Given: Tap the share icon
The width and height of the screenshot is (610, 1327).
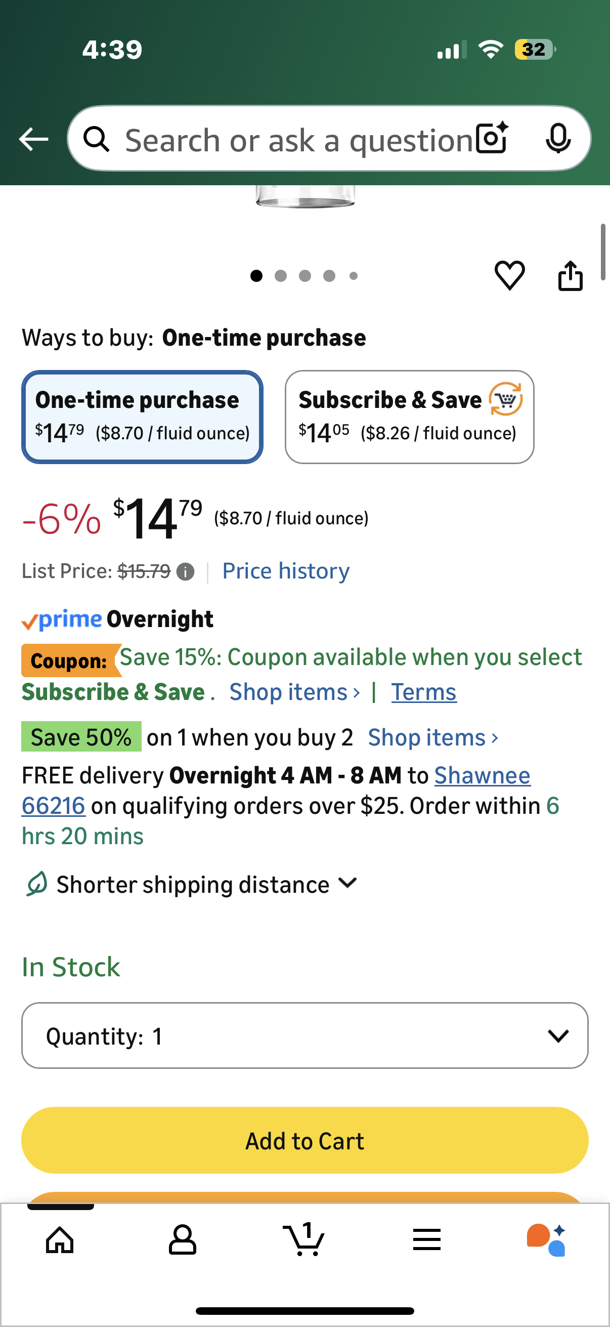Looking at the screenshot, I should tap(571, 276).
